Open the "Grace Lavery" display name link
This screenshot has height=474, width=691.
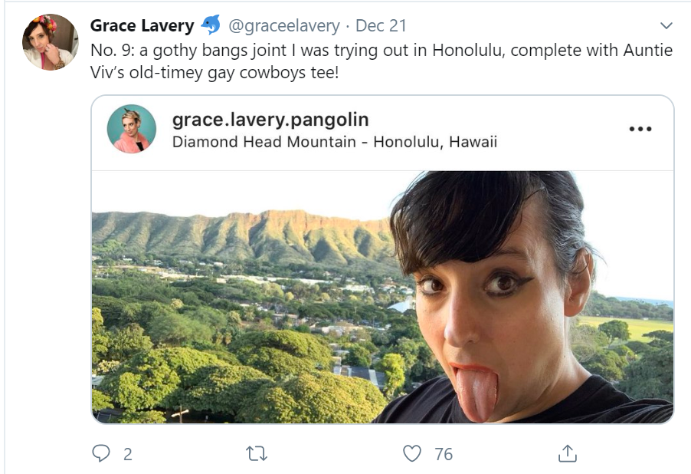click(x=142, y=25)
